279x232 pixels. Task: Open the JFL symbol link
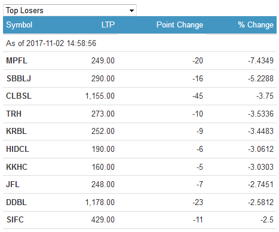pos(13,184)
